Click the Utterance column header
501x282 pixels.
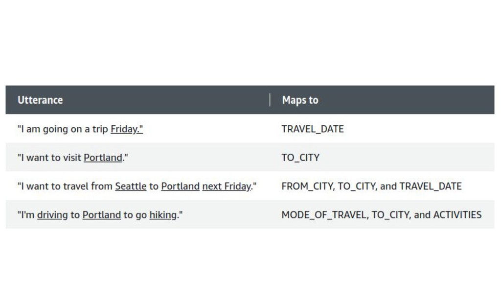coord(40,100)
